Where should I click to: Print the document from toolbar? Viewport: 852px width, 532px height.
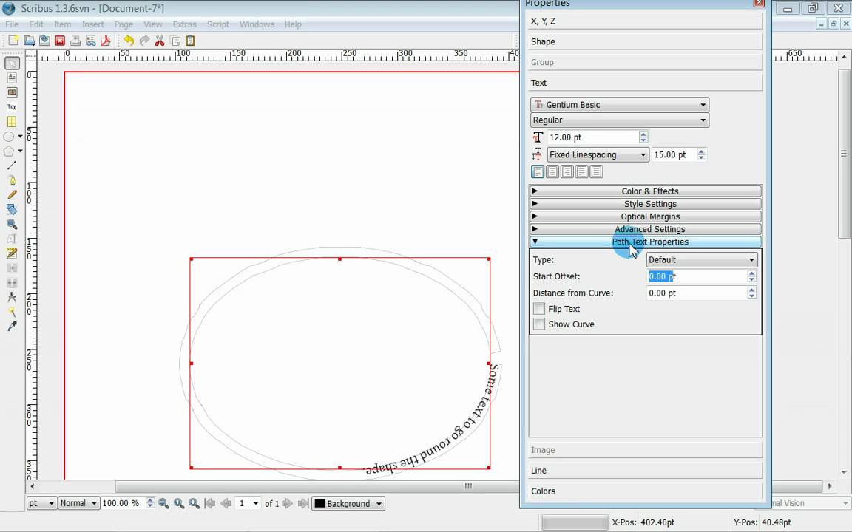coord(75,41)
